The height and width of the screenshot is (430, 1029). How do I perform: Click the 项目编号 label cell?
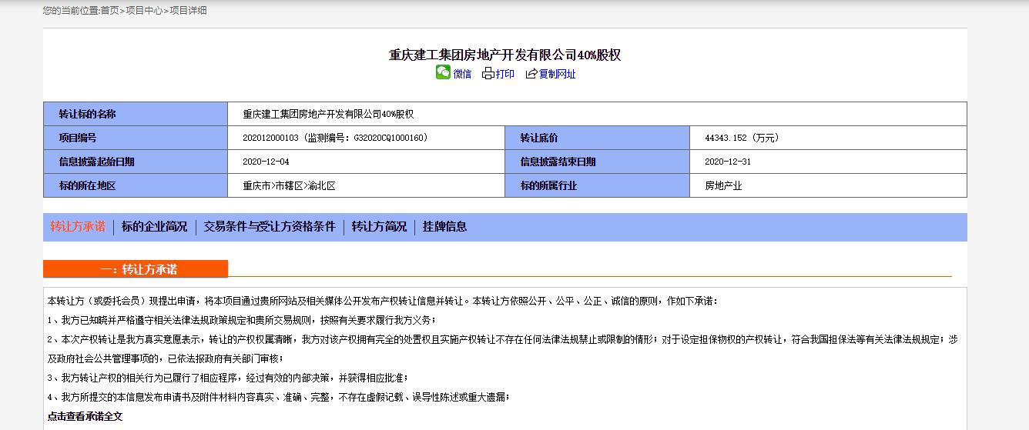[136, 138]
